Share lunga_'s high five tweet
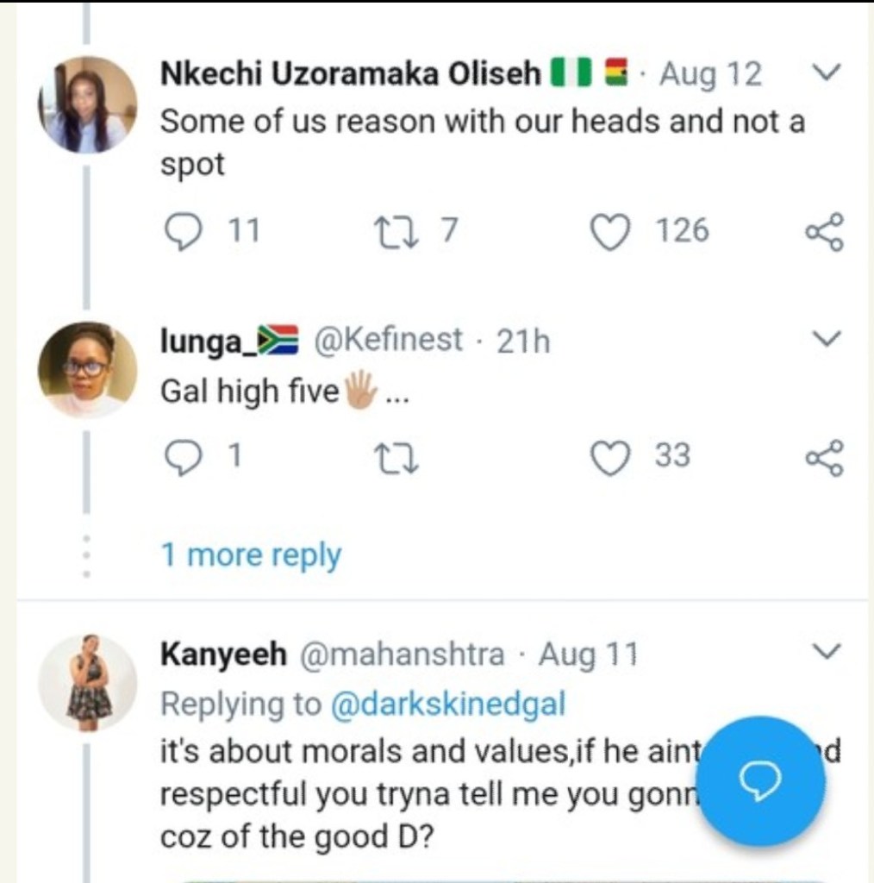This screenshot has width=874, height=883. pyautogui.click(x=825, y=457)
